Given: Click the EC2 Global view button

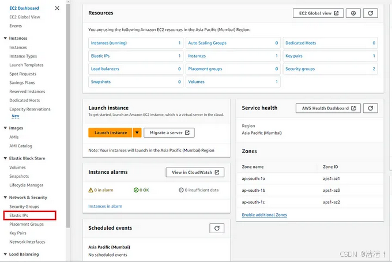Looking at the screenshot, I should pyautogui.click(x=318, y=13).
